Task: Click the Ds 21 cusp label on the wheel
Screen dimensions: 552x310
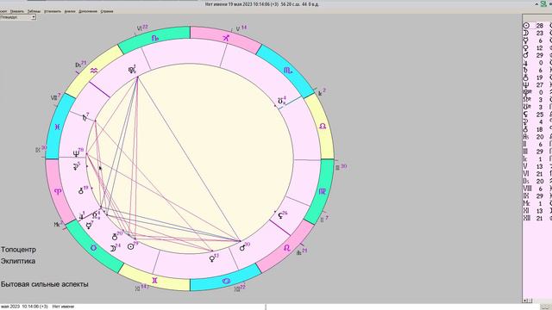Action: click(x=80, y=65)
